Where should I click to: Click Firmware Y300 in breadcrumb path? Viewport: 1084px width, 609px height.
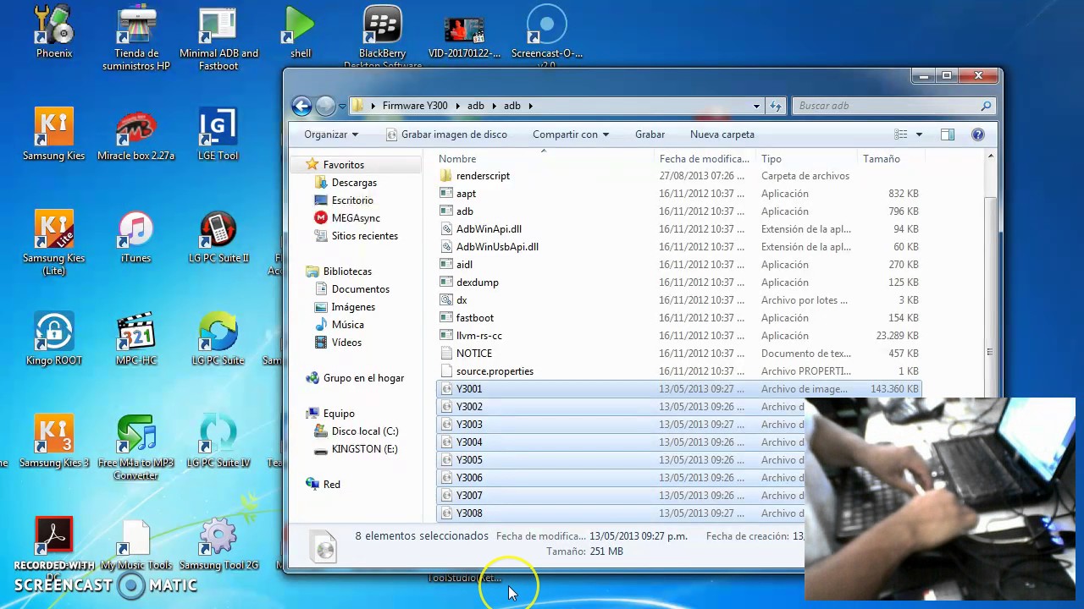(x=415, y=106)
